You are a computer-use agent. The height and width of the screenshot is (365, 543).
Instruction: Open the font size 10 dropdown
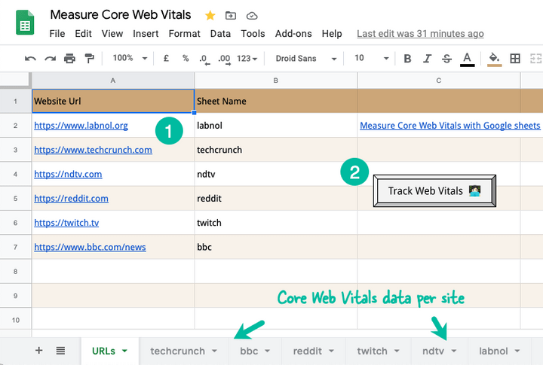pos(371,58)
